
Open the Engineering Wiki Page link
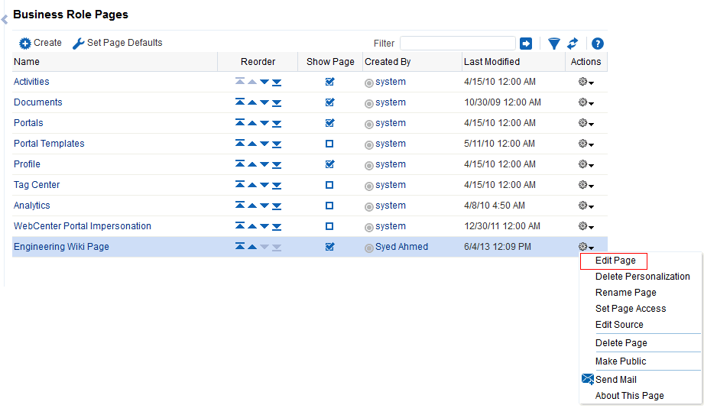pyautogui.click(x=61, y=247)
